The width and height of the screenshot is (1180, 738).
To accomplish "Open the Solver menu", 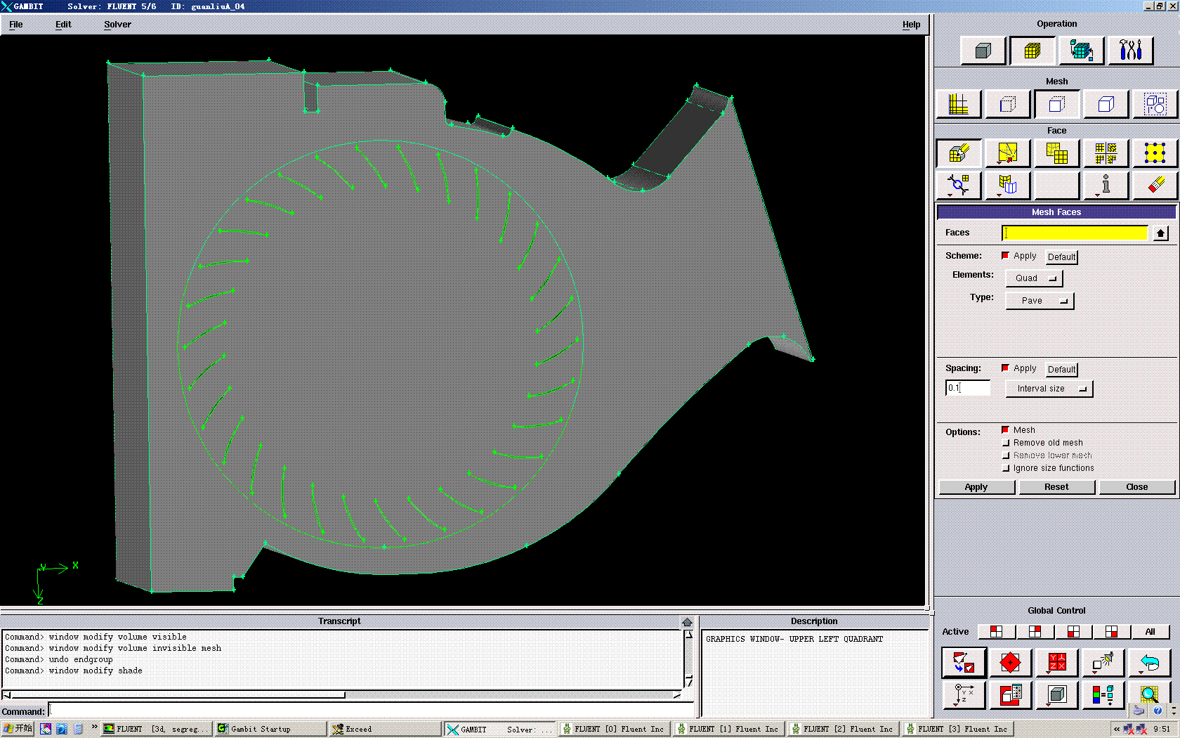I will 117,25.
